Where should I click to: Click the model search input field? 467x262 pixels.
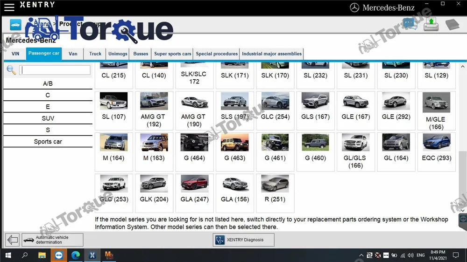pos(55,70)
